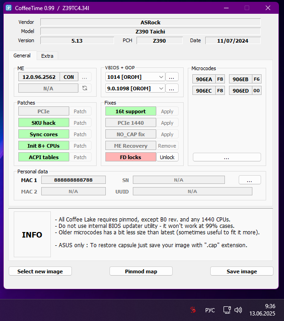The width and height of the screenshot is (284, 321).
Task: Click Patch next to Sync cores
Action: pyautogui.click(x=80, y=134)
